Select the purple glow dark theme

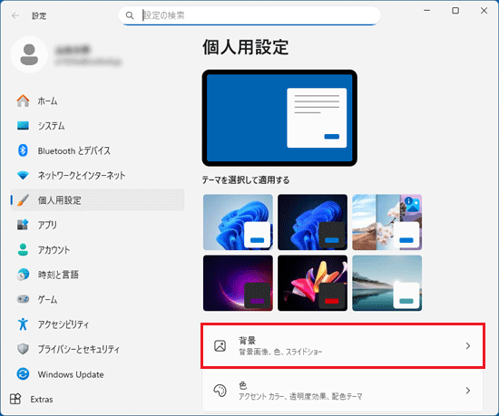coord(238,283)
